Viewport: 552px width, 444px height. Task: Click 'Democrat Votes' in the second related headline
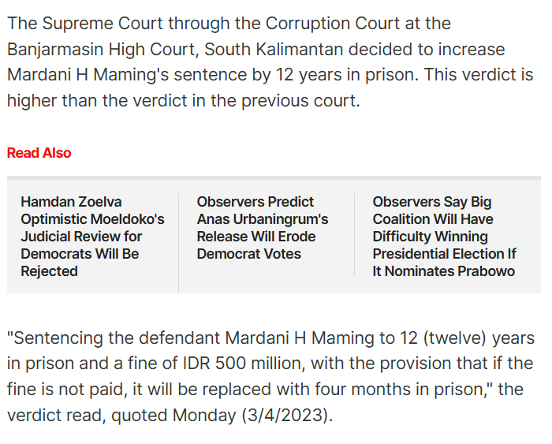249,254
